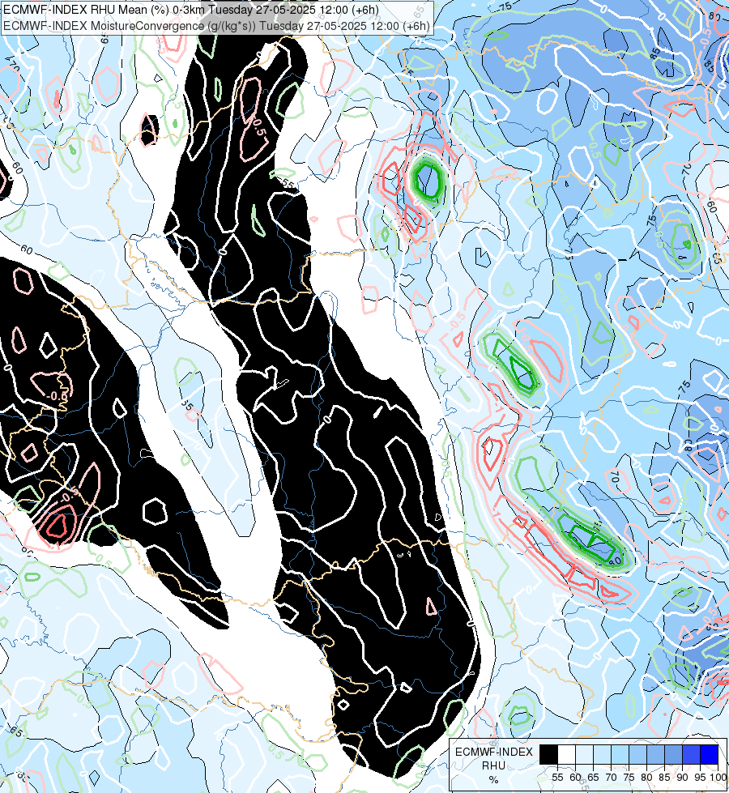Select the legend swatch between 60 and 65

[584, 755]
